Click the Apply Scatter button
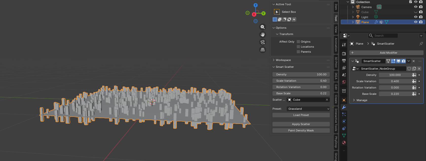This screenshot has height=161, width=426. click(x=301, y=124)
